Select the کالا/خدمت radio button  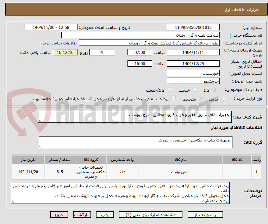point(170,90)
